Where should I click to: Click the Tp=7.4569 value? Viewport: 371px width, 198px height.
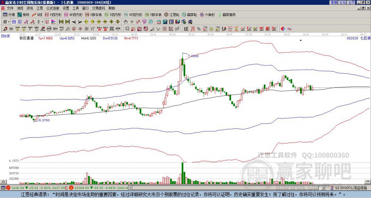click(45, 38)
